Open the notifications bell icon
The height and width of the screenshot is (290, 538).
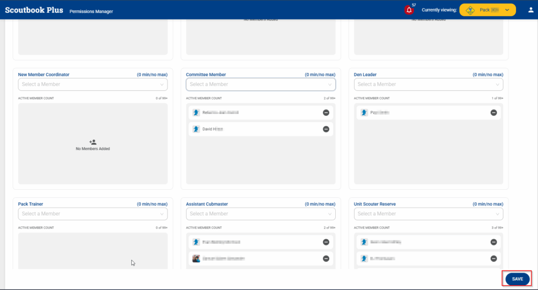[408, 10]
